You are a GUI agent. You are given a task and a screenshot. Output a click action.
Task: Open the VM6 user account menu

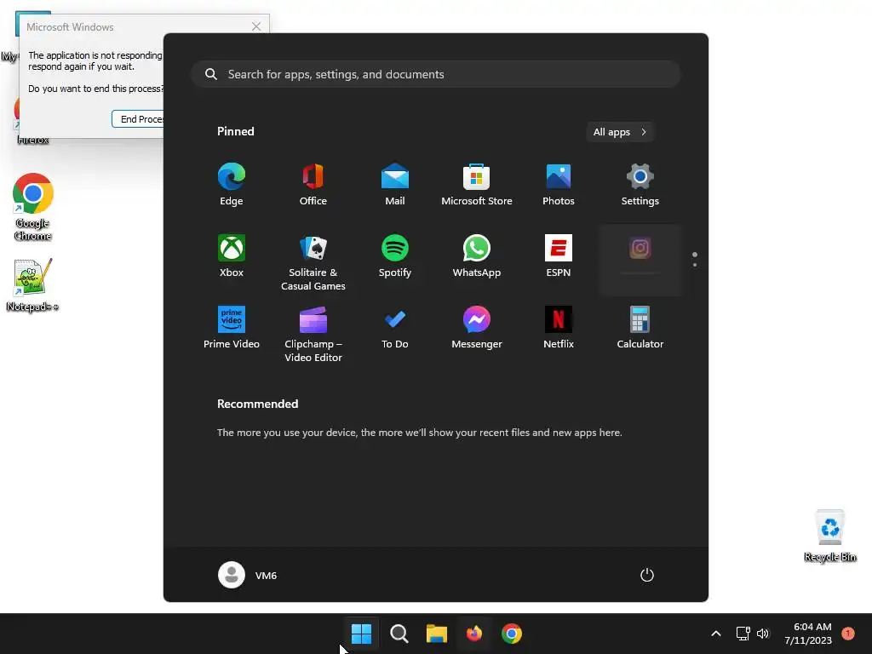(x=248, y=575)
